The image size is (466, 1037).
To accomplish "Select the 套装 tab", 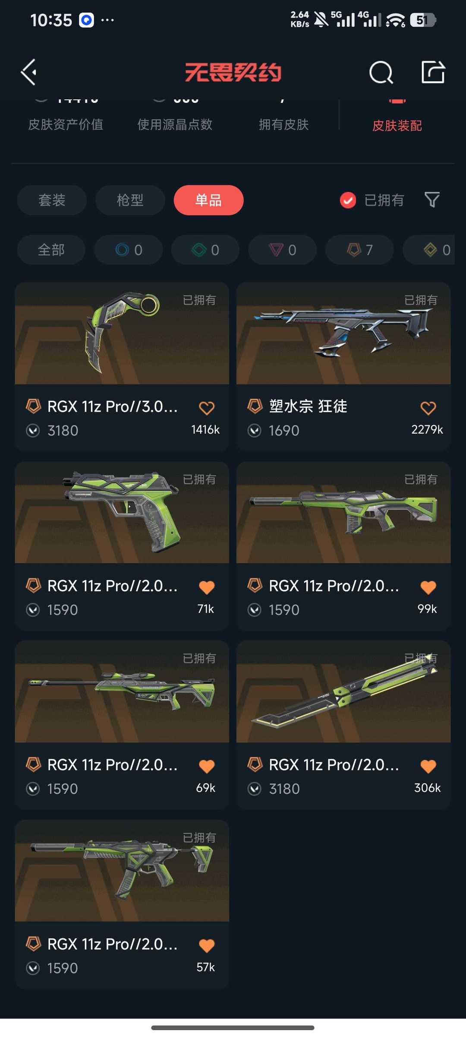I will pyautogui.click(x=52, y=200).
